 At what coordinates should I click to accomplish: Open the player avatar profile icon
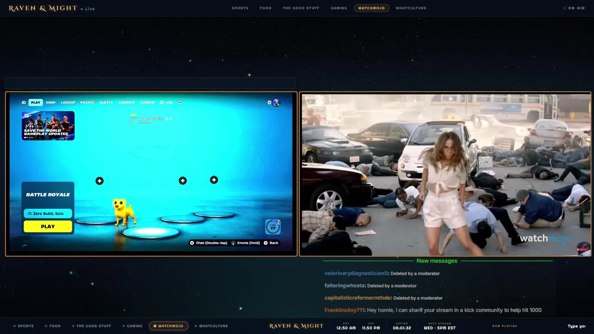coord(276,103)
